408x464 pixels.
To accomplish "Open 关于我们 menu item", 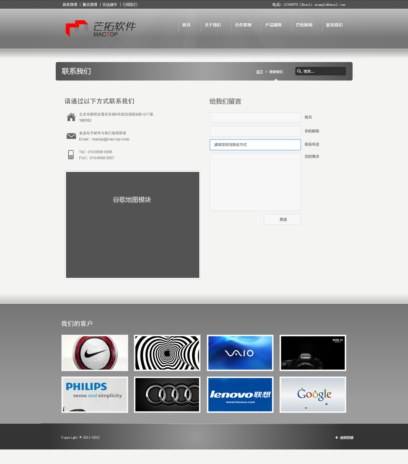I will pos(213,25).
